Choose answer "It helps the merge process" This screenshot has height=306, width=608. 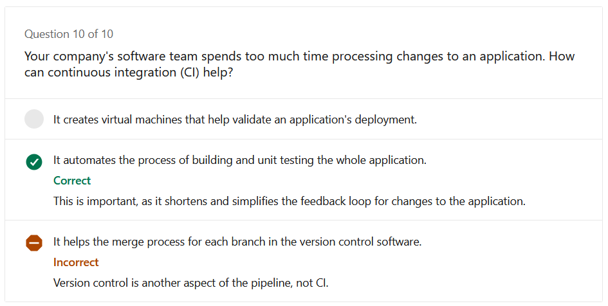tap(237, 242)
